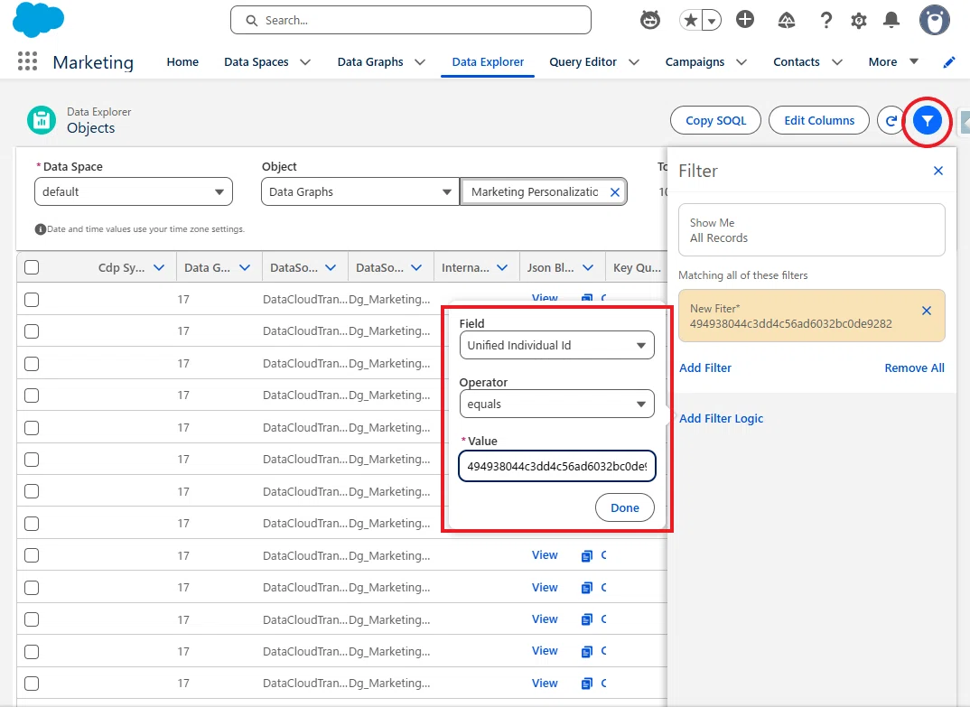Screen dimensions: 970x707
Task: Select the third table row checkbox
Action: [32, 364]
